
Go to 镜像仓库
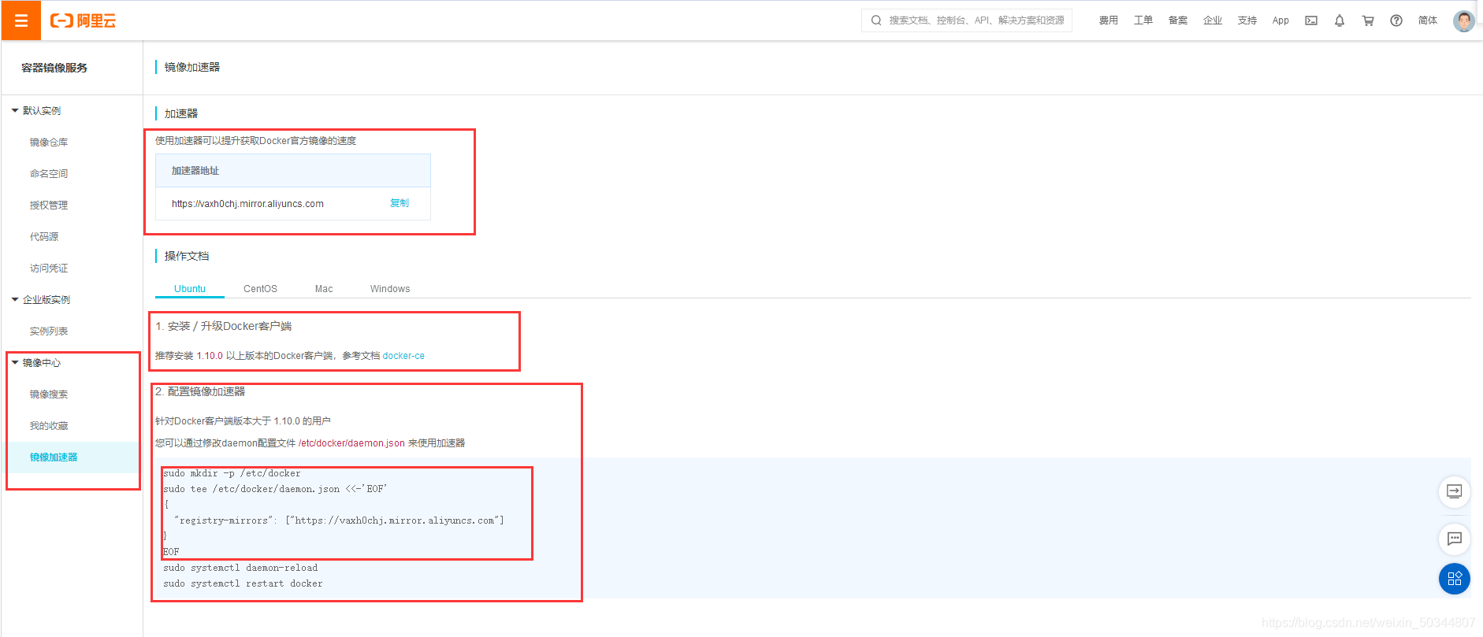49,143
